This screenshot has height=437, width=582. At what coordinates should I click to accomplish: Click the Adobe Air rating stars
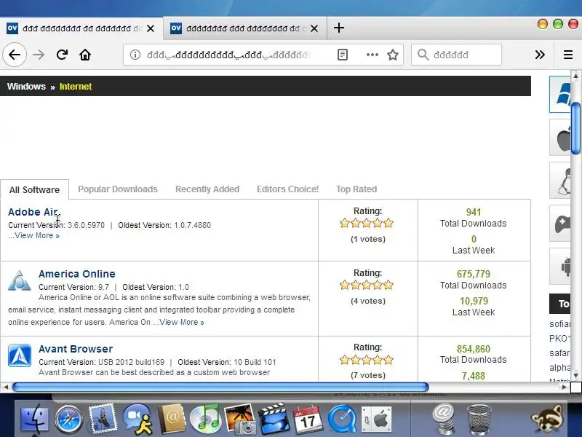[x=367, y=224]
